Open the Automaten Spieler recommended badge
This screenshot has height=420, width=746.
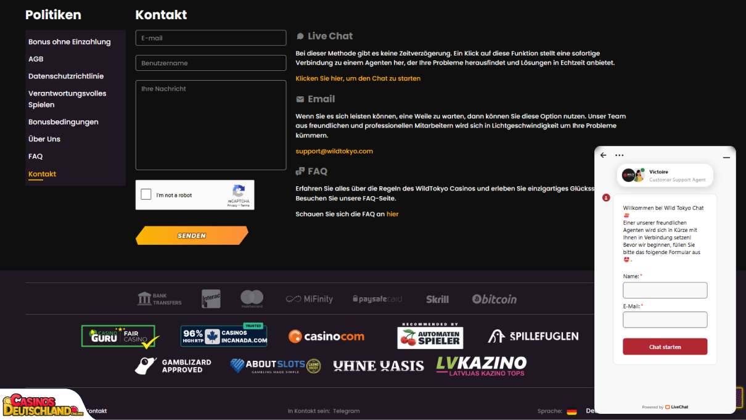[x=430, y=336]
